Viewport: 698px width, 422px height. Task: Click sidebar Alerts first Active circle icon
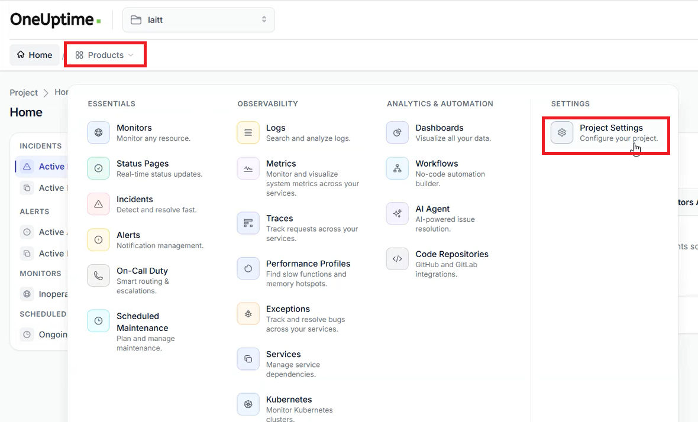(27, 232)
